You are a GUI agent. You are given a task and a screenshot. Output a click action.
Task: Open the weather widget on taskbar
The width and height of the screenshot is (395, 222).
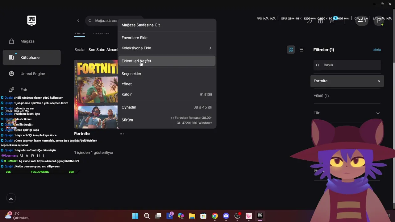click(17, 216)
